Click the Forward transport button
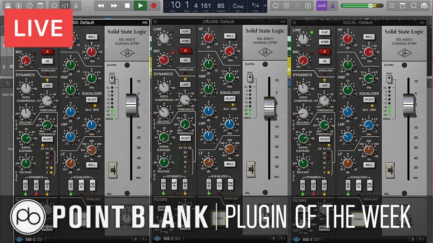 pyautogui.click(x=114, y=5)
